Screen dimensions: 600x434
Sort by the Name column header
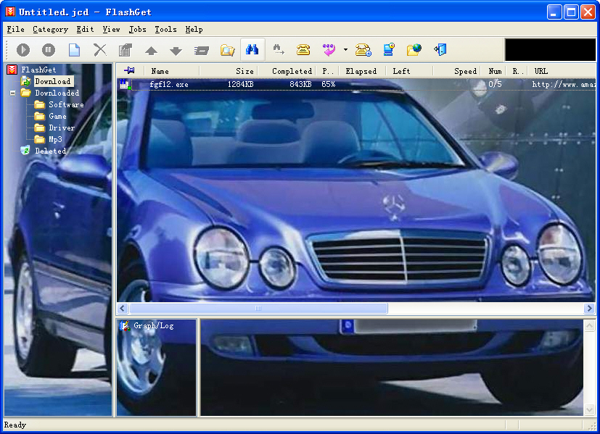pyautogui.click(x=171, y=71)
